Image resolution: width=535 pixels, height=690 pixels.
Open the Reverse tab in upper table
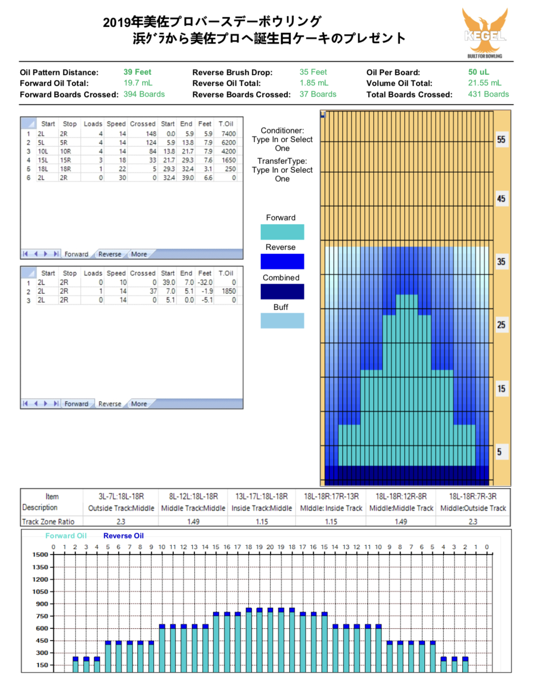(110, 254)
